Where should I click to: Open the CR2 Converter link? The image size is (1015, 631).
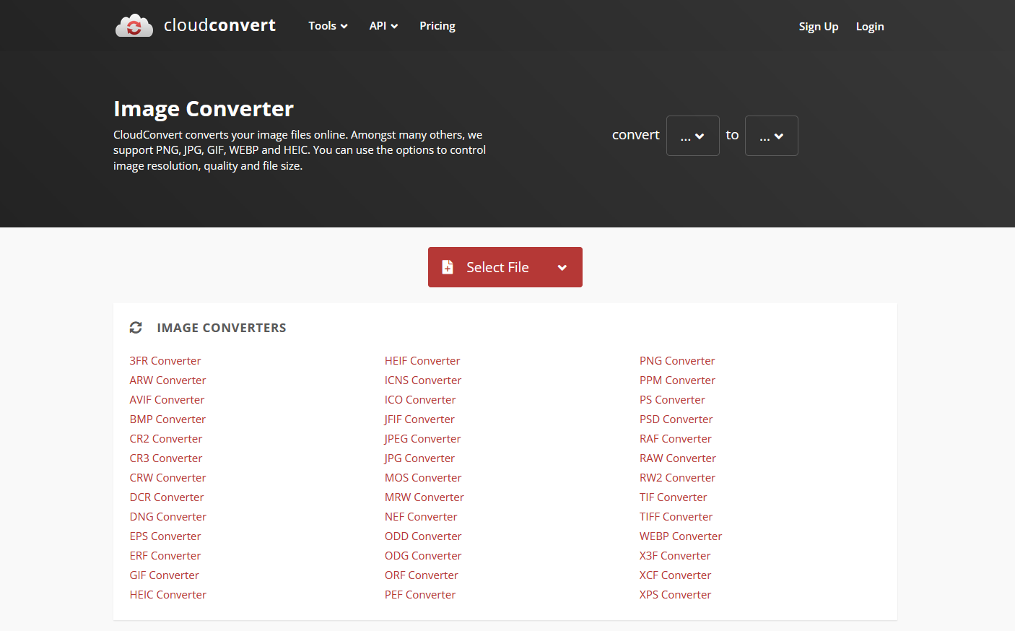coord(166,439)
